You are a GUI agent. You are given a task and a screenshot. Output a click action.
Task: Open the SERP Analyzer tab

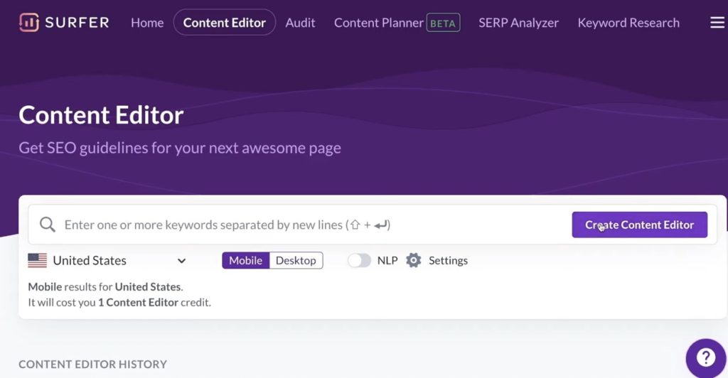tap(518, 22)
